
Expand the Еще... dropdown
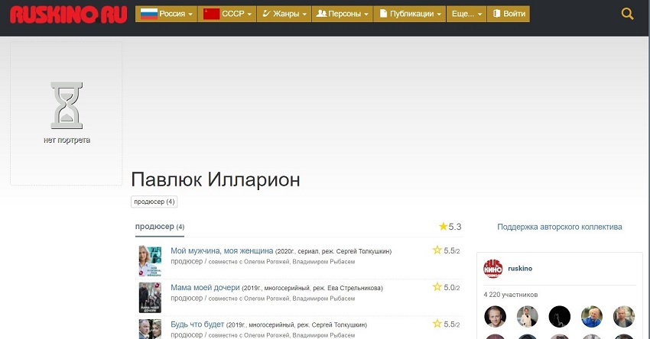click(x=466, y=14)
